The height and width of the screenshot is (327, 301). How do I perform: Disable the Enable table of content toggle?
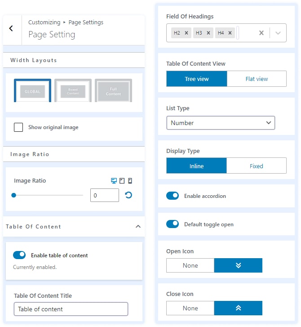pyautogui.click(x=19, y=255)
